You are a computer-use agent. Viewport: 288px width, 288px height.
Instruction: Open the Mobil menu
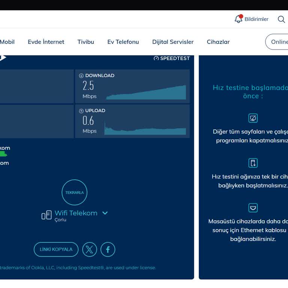7,42
